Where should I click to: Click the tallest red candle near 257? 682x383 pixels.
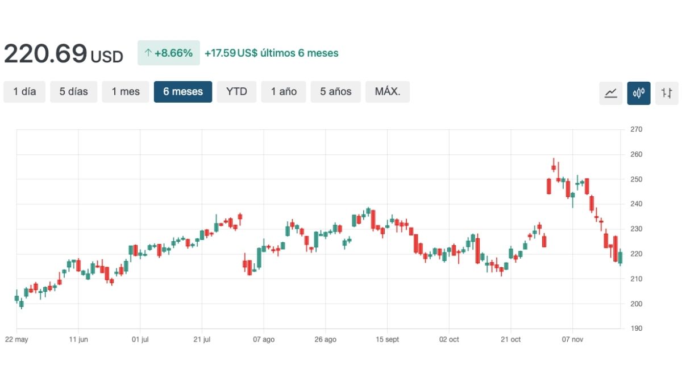[554, 166]
